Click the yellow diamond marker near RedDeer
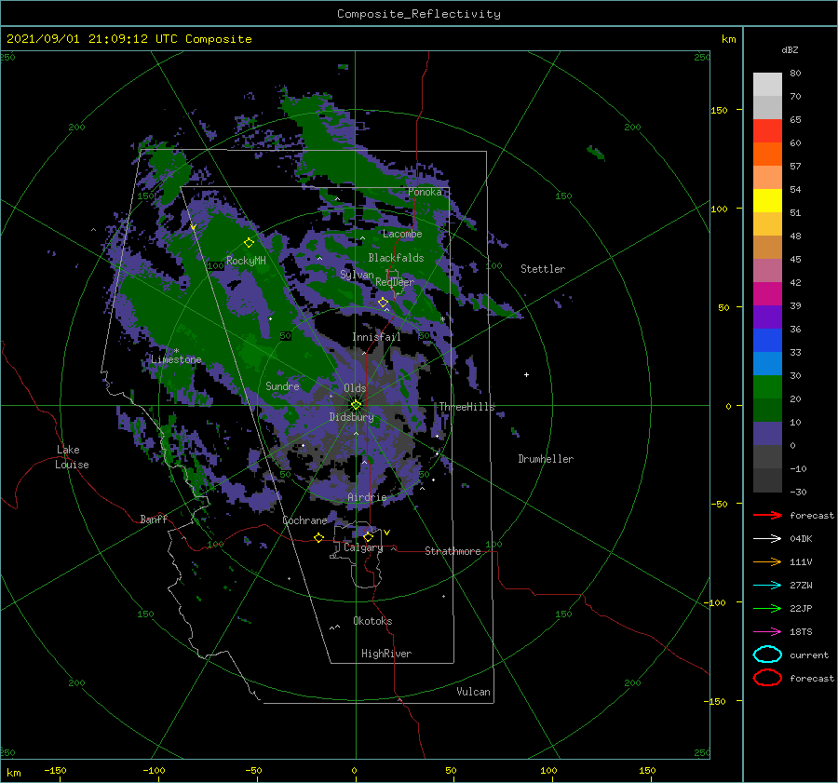838x783 pixels. 384,303
